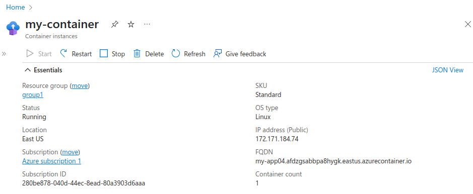473x194 pixels.
Task: Select the Subscription ID value 280be878
Action: (x=84, y=183)
